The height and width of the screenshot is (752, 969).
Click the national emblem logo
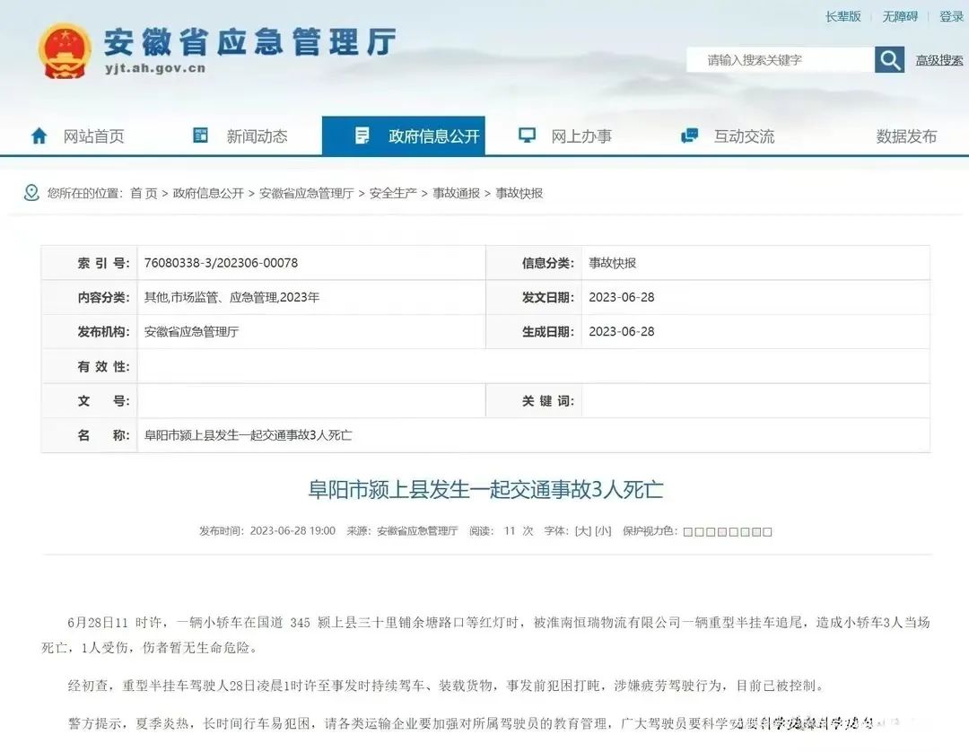65,52
